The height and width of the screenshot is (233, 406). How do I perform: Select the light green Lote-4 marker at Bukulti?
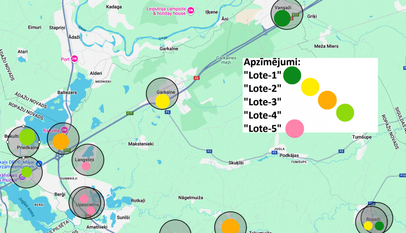point(27,137)
